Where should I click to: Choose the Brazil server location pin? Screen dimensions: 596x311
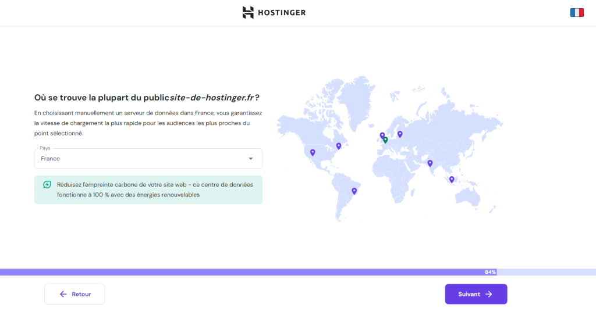pos(354,191)
